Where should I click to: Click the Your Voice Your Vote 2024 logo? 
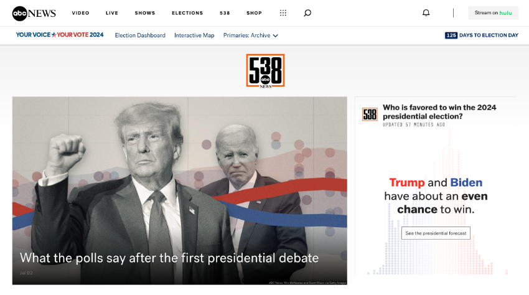point(60,35)
